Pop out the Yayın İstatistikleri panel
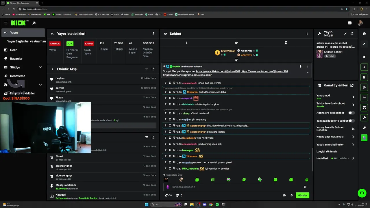This screenshot has width=370, height=208. pyautogui.click(x=153, y=34)
